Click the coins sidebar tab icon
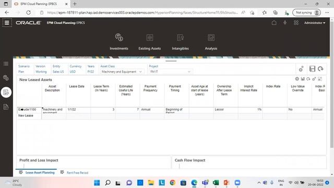 pyautogui.click(x=6, y=78)
